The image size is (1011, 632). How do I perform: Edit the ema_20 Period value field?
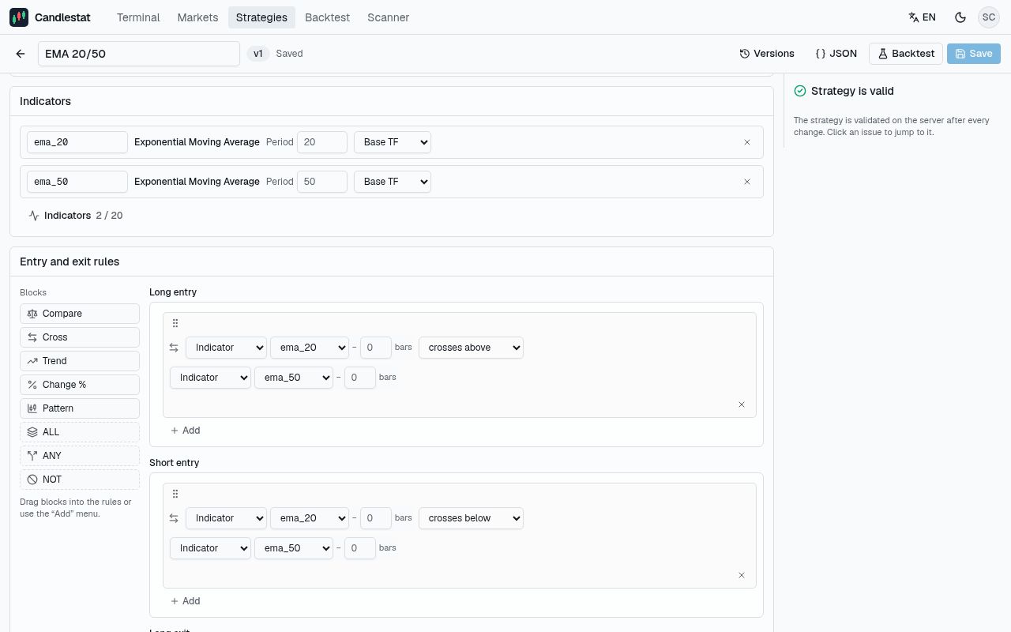[x=322, y=142]
